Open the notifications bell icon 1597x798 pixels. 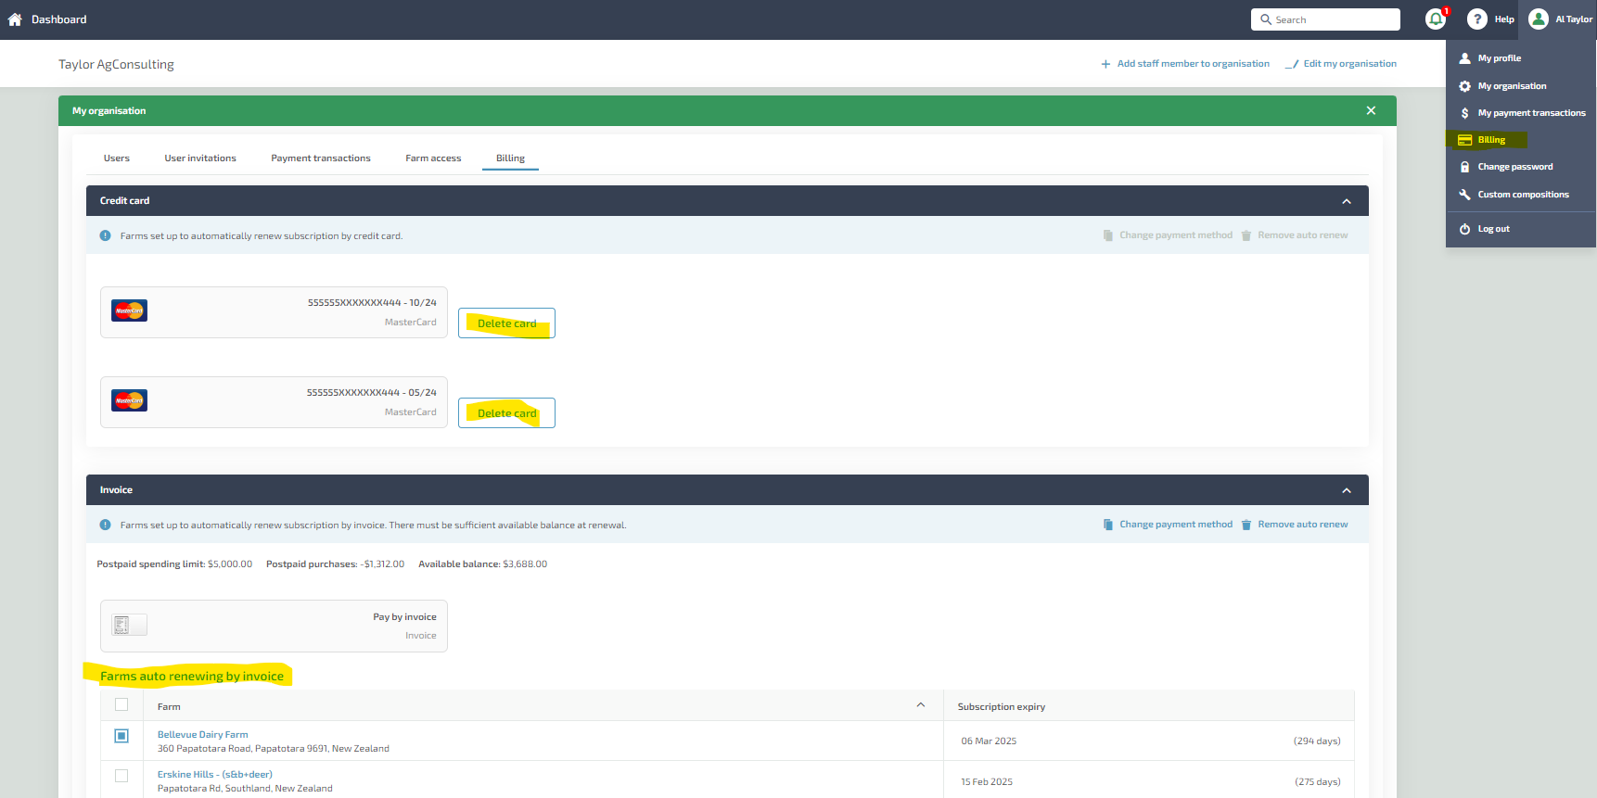point(1435,19)
